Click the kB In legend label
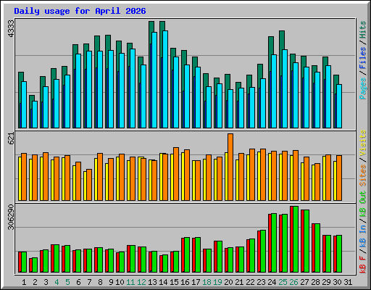Viewport: 371px width, 290px height. click(x=363, y=236)
